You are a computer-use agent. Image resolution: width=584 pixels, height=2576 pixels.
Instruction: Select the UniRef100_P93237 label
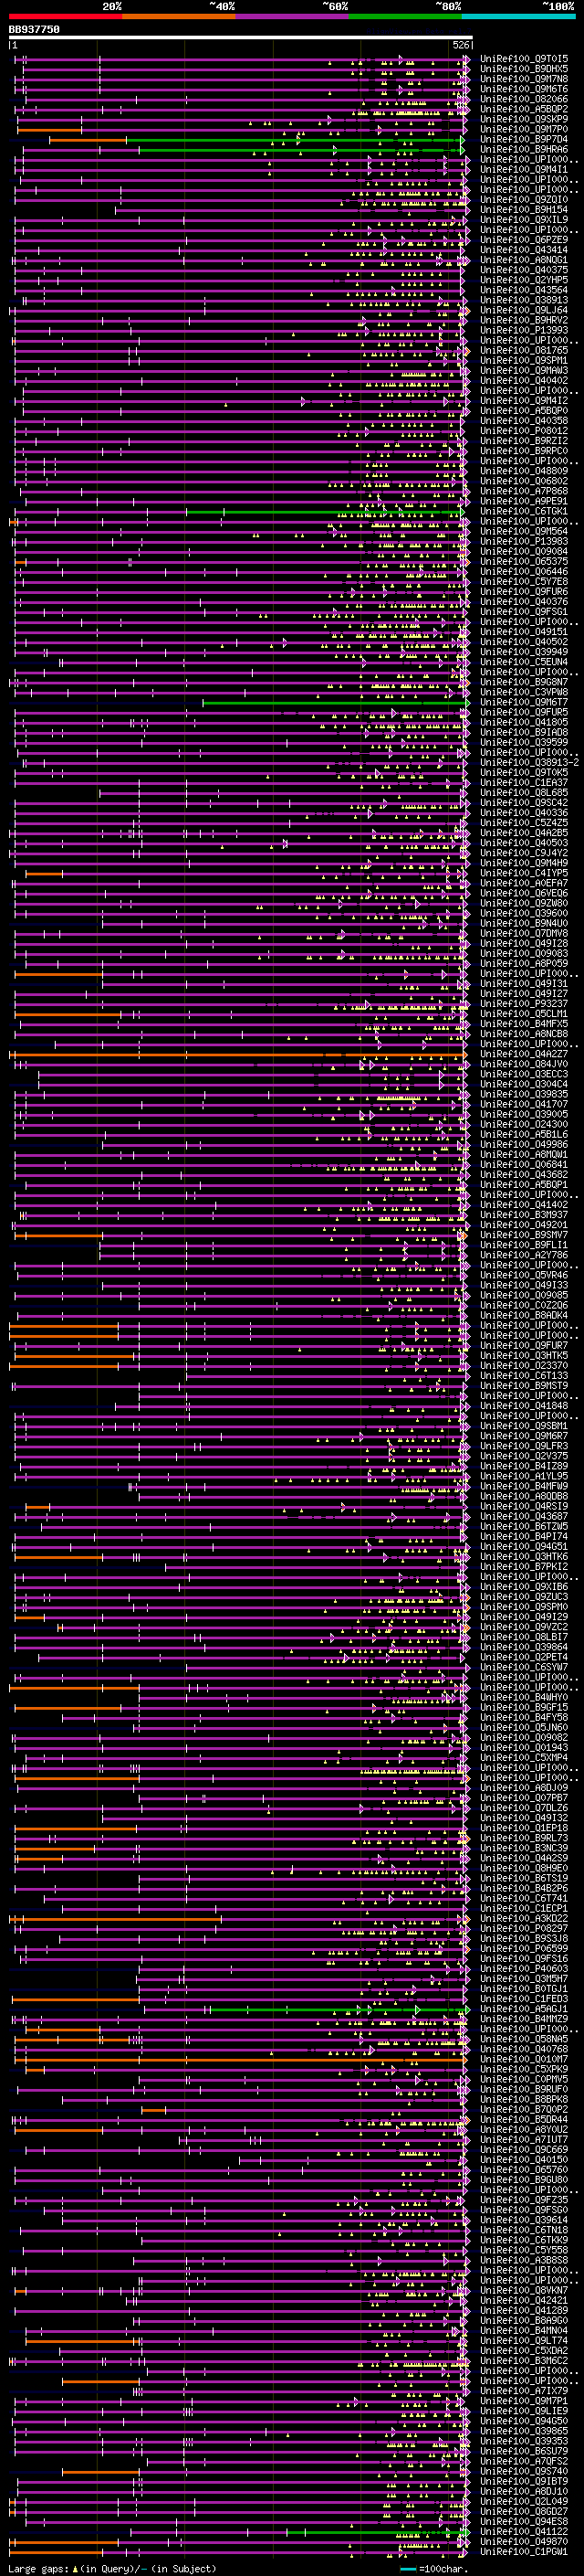[524, 1004]
